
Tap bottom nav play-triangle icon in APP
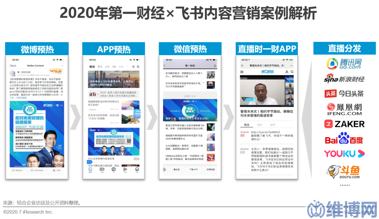tap(125, 170)
